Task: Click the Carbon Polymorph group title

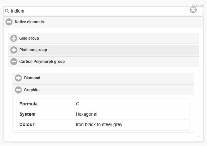Action: [42, 62]
